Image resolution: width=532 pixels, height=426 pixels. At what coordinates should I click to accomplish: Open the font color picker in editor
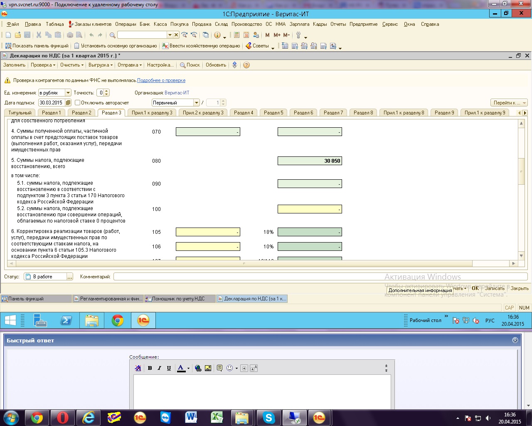click(188, 368)
